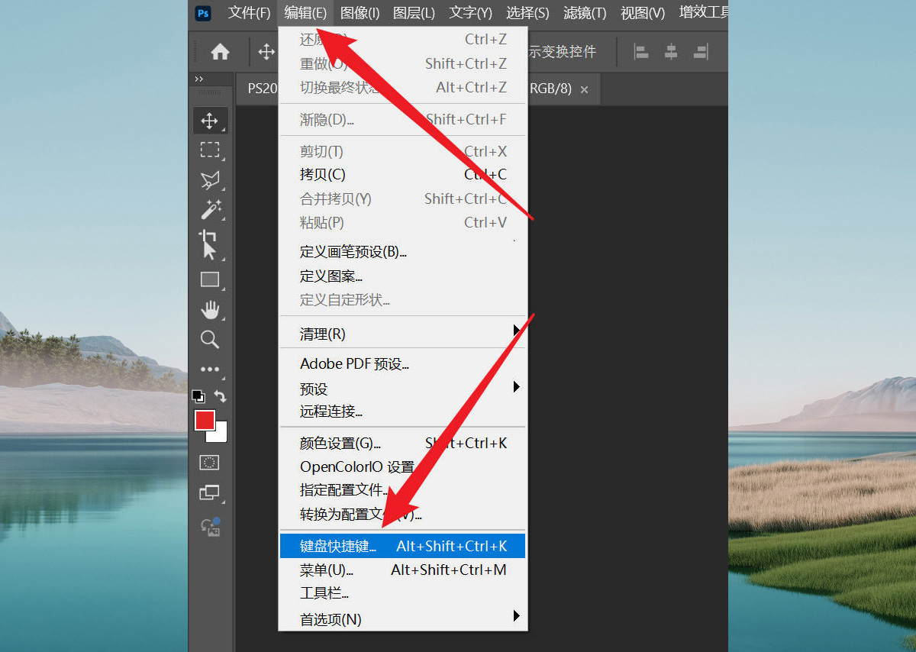The image size is (916, 652).
Task: Choose 工具栏... in the Edit menu
Action: coord(403,594)
